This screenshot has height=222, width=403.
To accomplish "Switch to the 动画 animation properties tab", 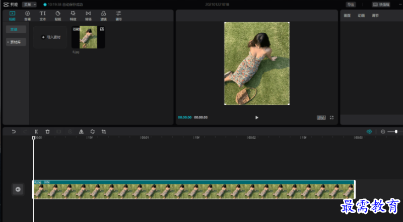I will coord(361,16).
